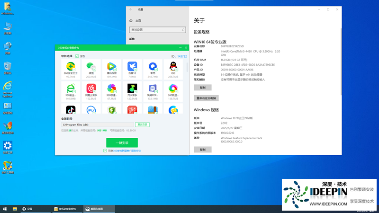The image size is (379, 213).
Task: Click the 360极速 browser icon sized 138.7MB
Action: pyautogui.click(x=173, y=89)
